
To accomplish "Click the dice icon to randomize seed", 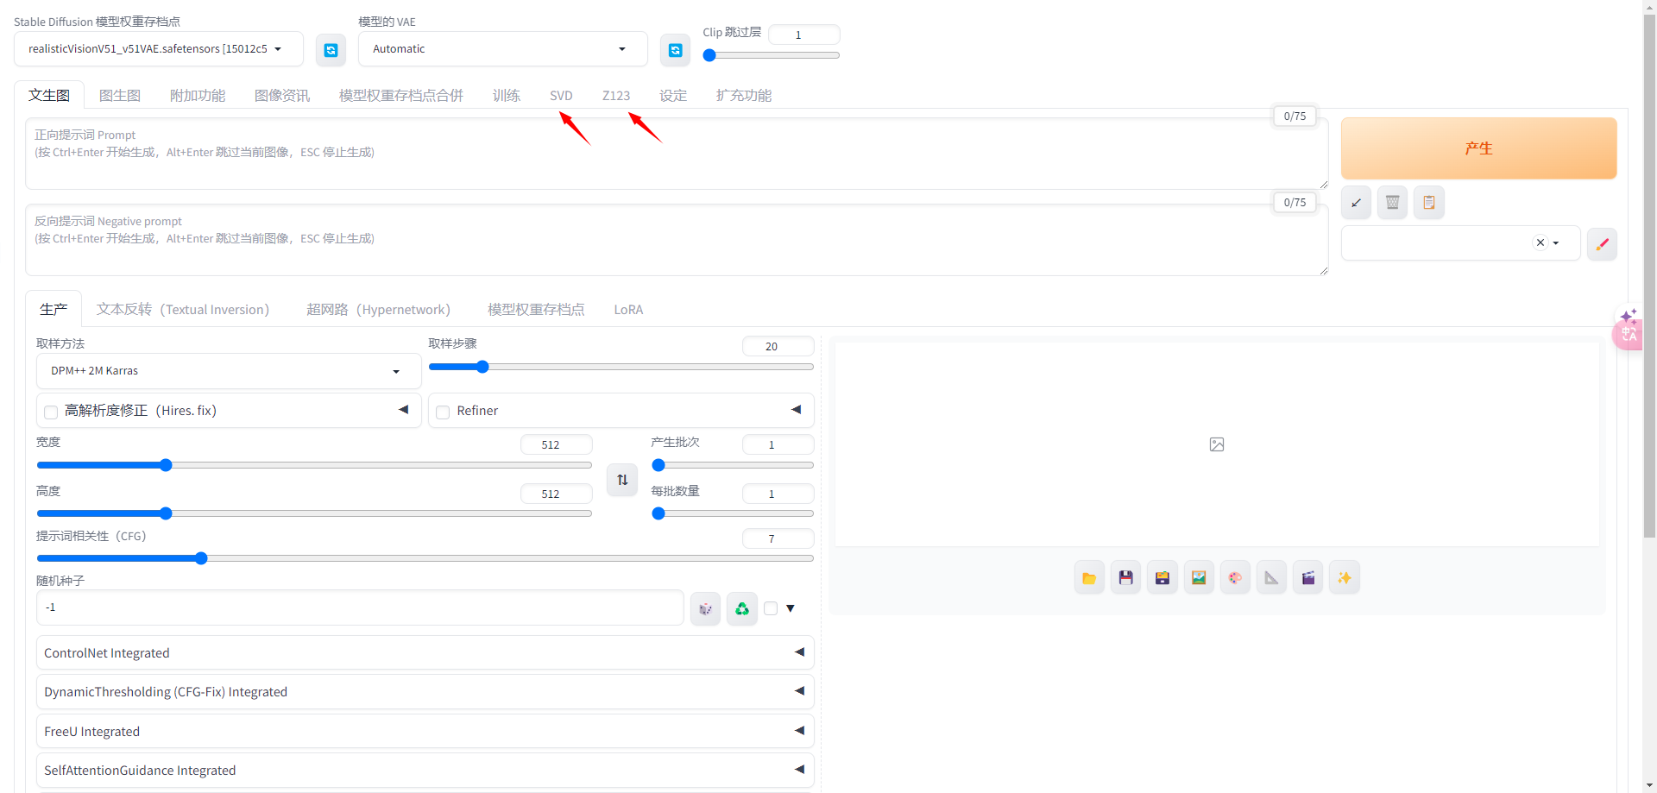I will point(705,609).
